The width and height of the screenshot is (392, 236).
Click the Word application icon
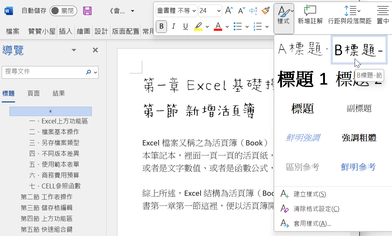click(8, 11)
